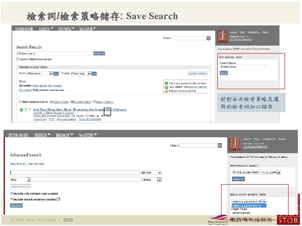This screenshot has width=302, height=226.
Task: Open BROWSE menu in upper Search Results page
Action: click(66, 29)
